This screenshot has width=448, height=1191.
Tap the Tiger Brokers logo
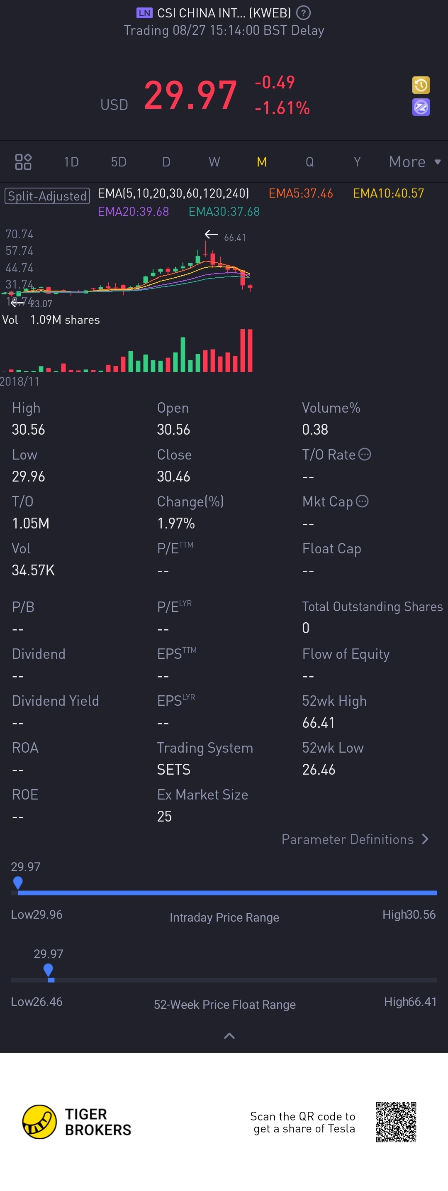coord(77,1122)
